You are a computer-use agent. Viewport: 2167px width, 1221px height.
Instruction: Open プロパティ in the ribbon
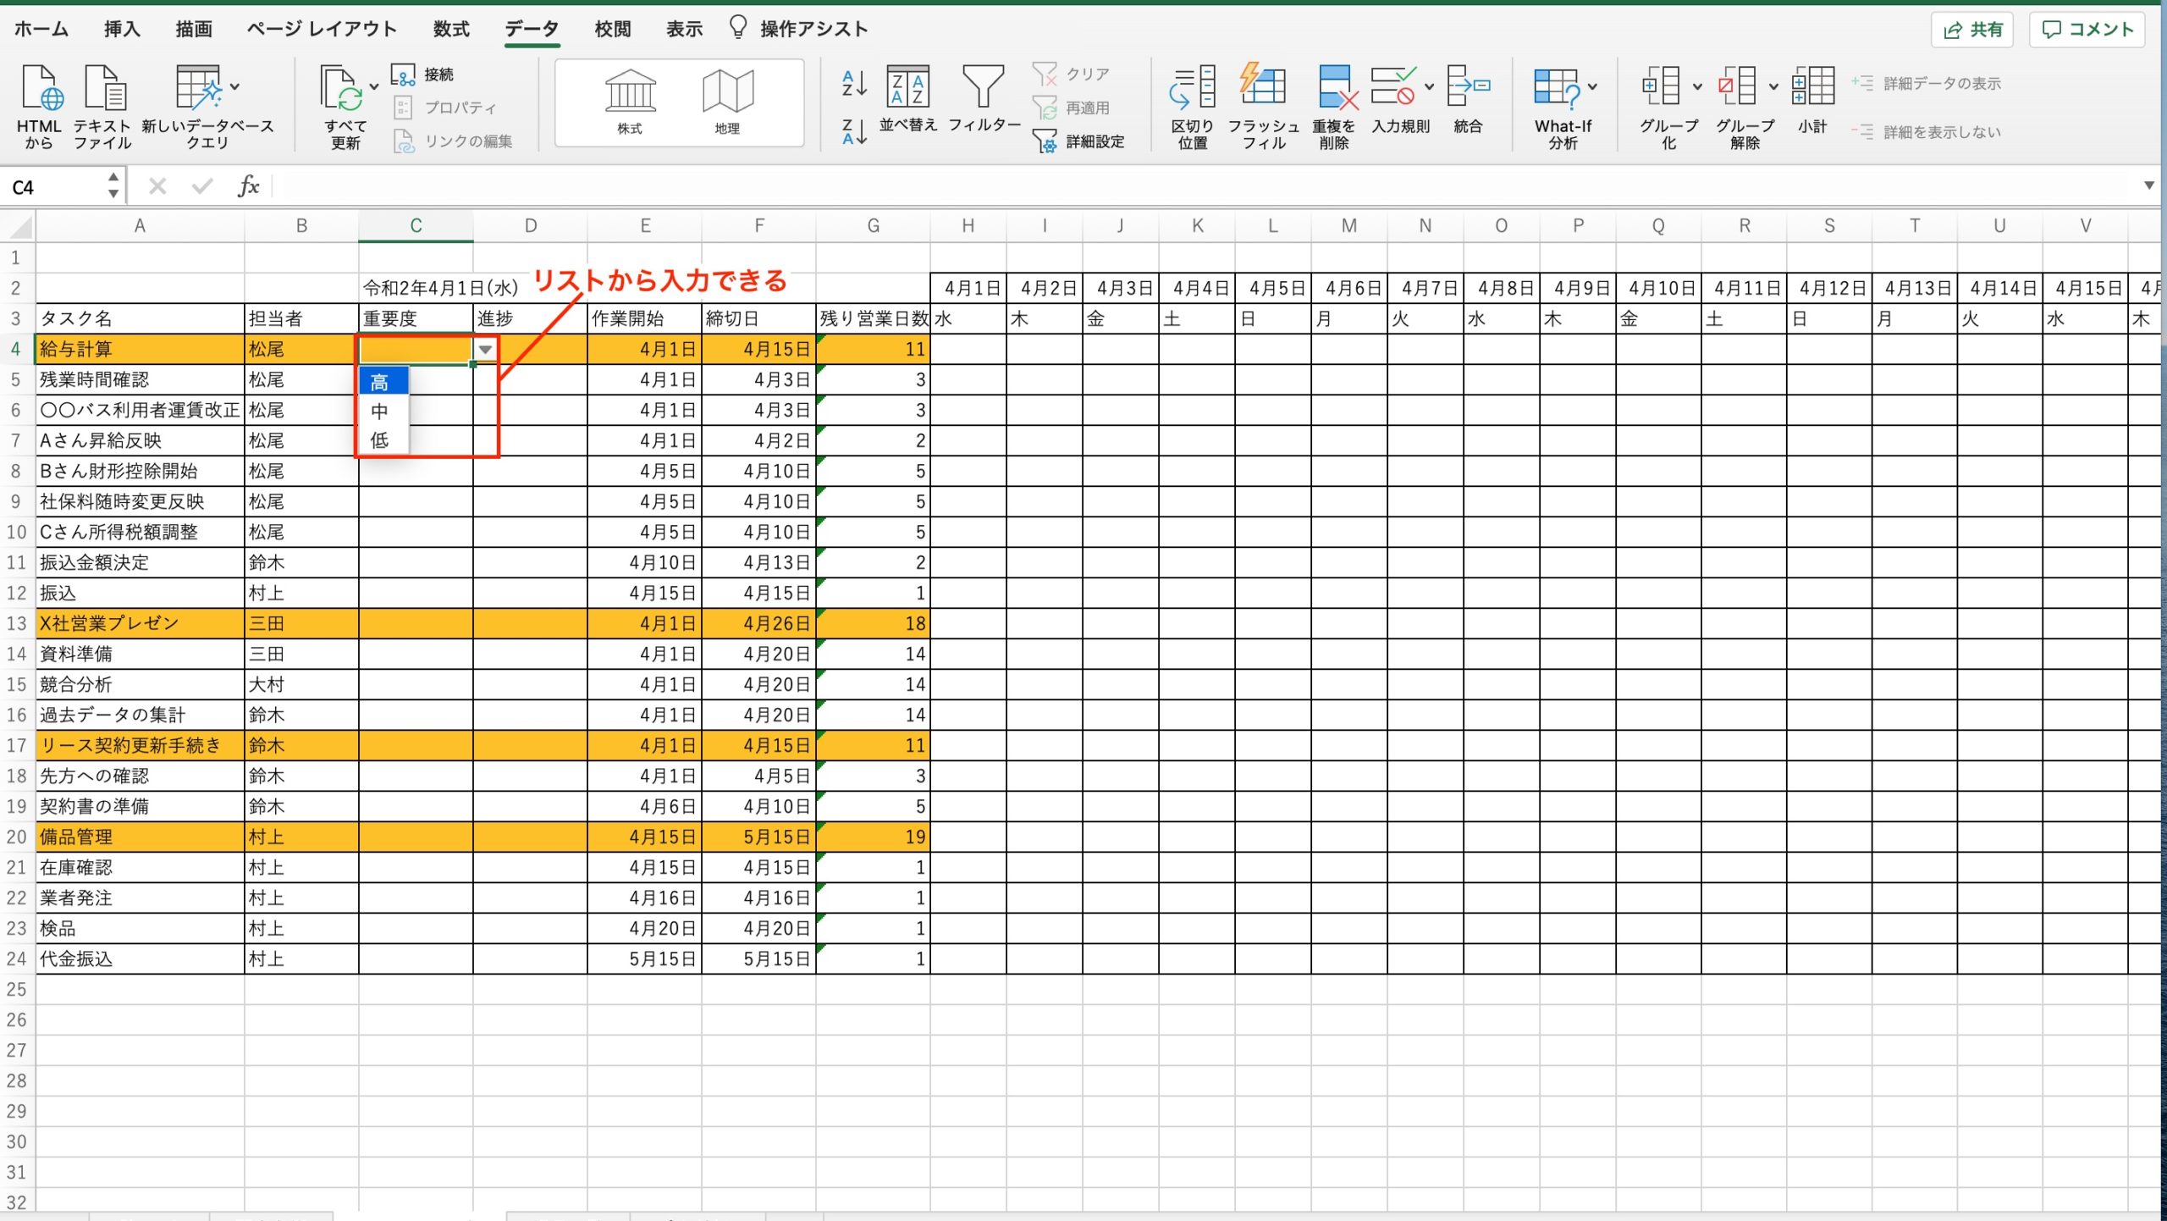click(444, 108)
